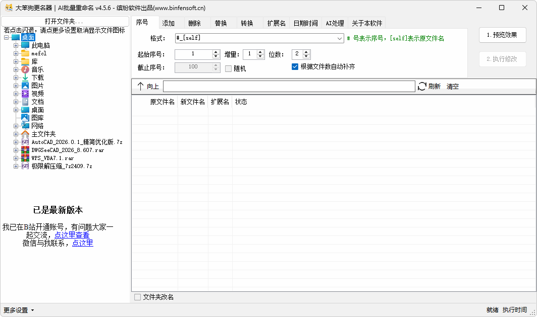Viewport: 537px width, 317px height.
Task: Click the 音乐 music icon
Action: (x=25, y=69)
